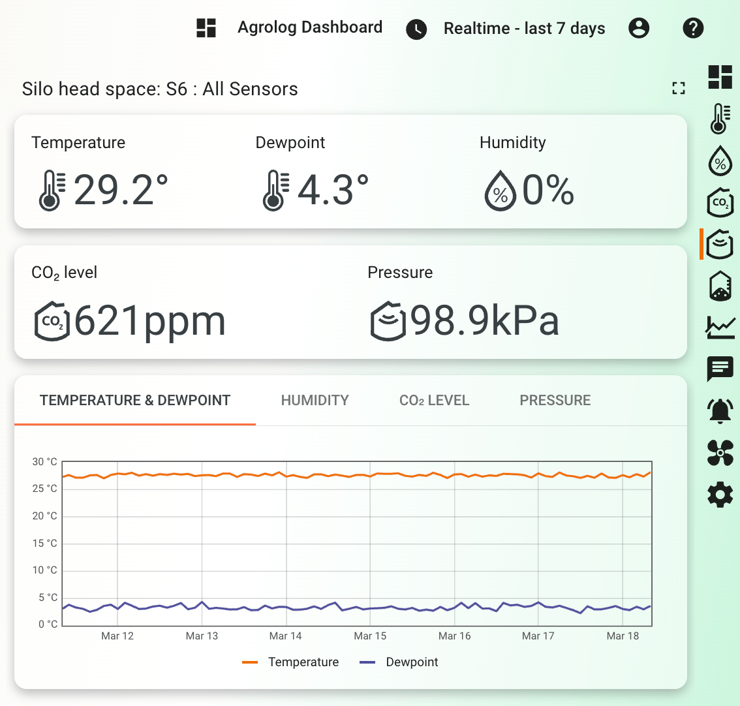Open the help question mark button
Image resolution: width=740 pixels, height=706 pixels.
pyautogui.click(x=692, y=28)
